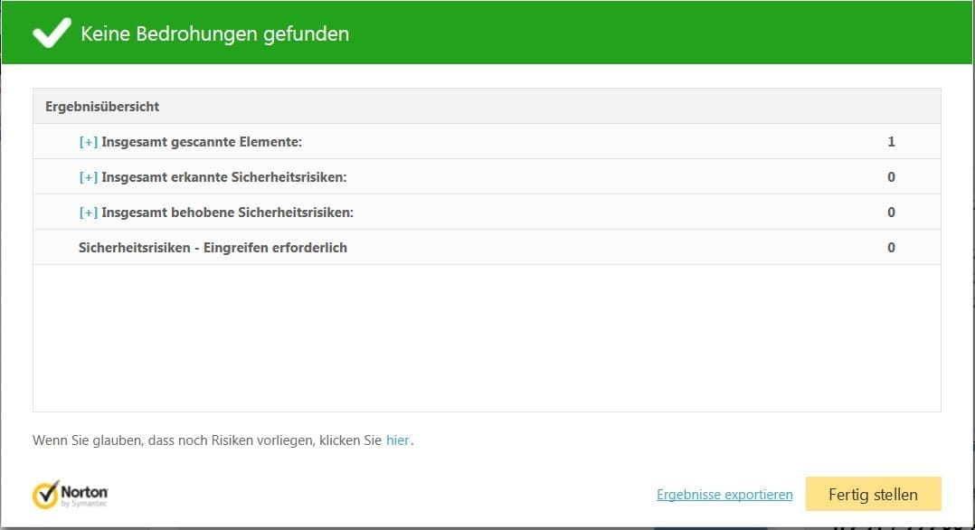Click the attention required count value 0
The height and width of the screenshot is (530, 975).
(x=891, y=248)
